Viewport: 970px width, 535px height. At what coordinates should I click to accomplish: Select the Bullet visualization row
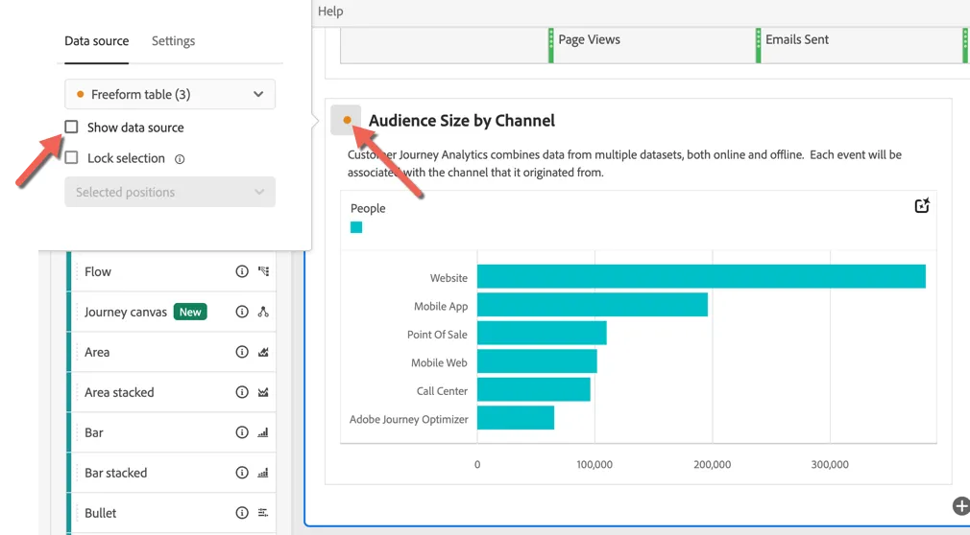coord(173,512)
